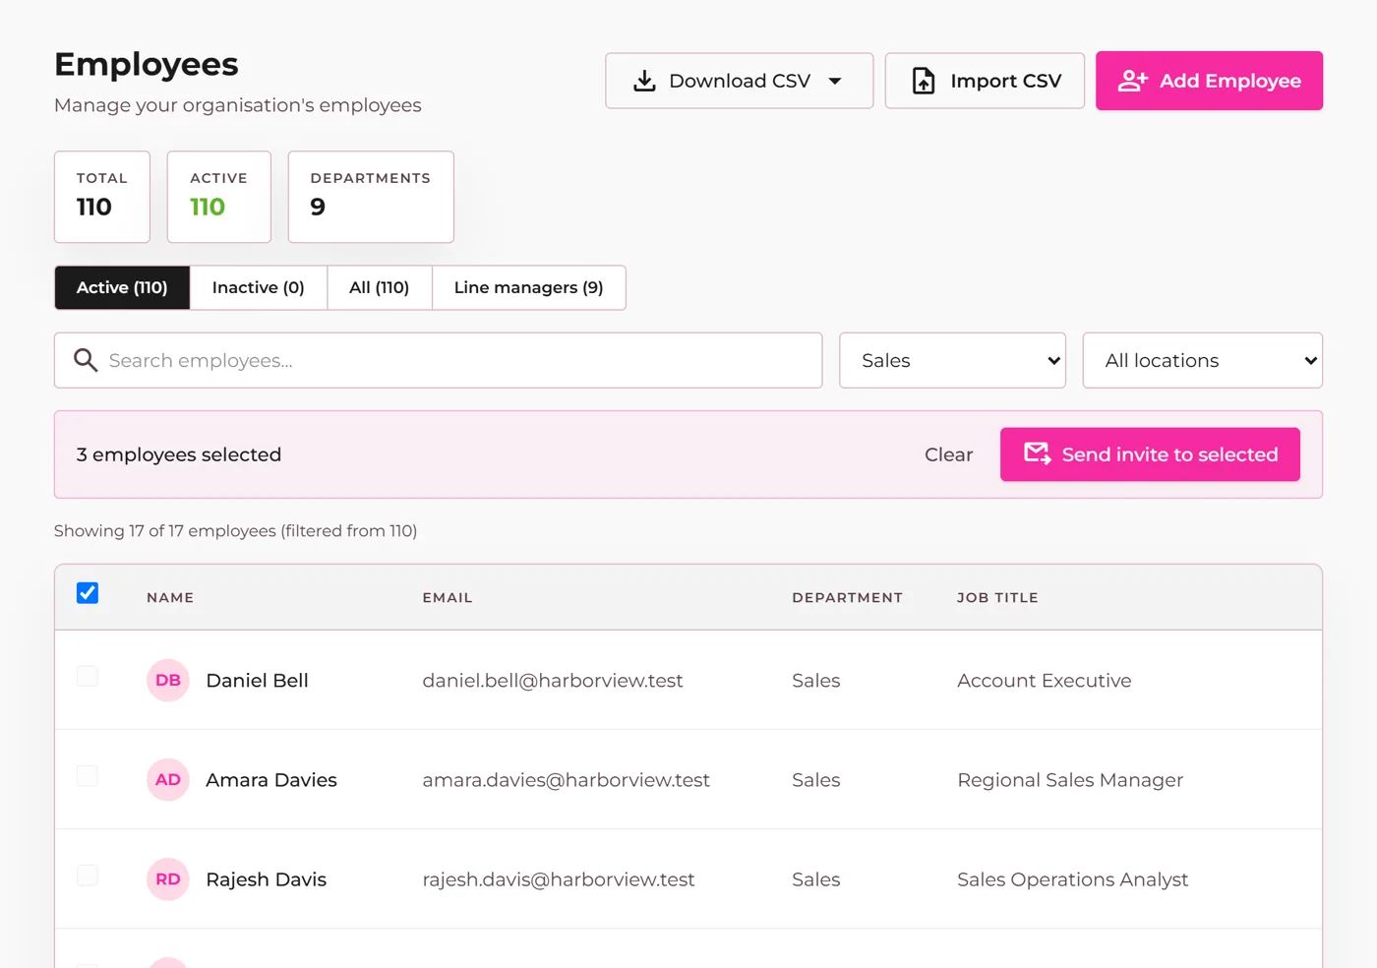Click email rajesh.davis@harborview.test
The height and width of the screenshot is (968, 1377).
tap(559, 878)
